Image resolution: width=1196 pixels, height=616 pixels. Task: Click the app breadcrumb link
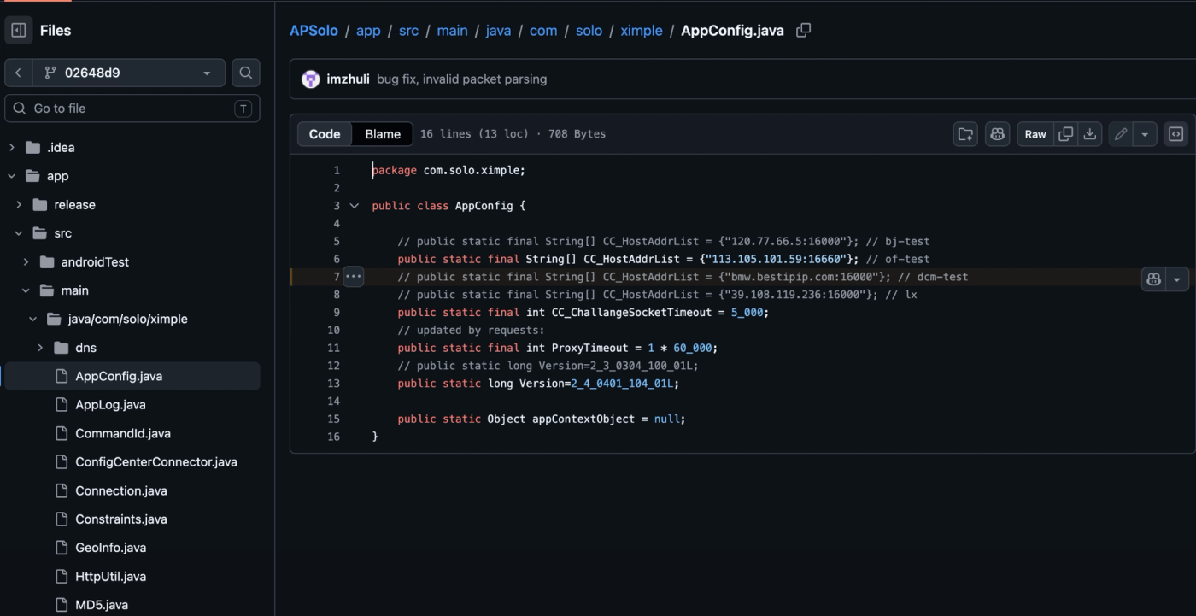tap(368, 31)
